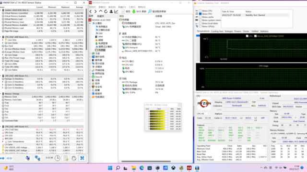Expand Core Temperatures row in HWiNFO
Image resolution: width=307 pixels, height=172 pixels.
(x=3, y=141)
